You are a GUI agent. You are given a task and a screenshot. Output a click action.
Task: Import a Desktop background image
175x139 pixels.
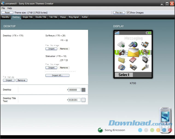(9, 80)
